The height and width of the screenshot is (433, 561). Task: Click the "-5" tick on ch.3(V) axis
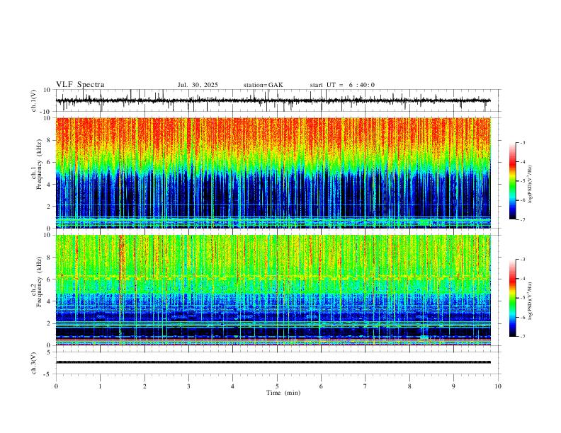point(48,374)
